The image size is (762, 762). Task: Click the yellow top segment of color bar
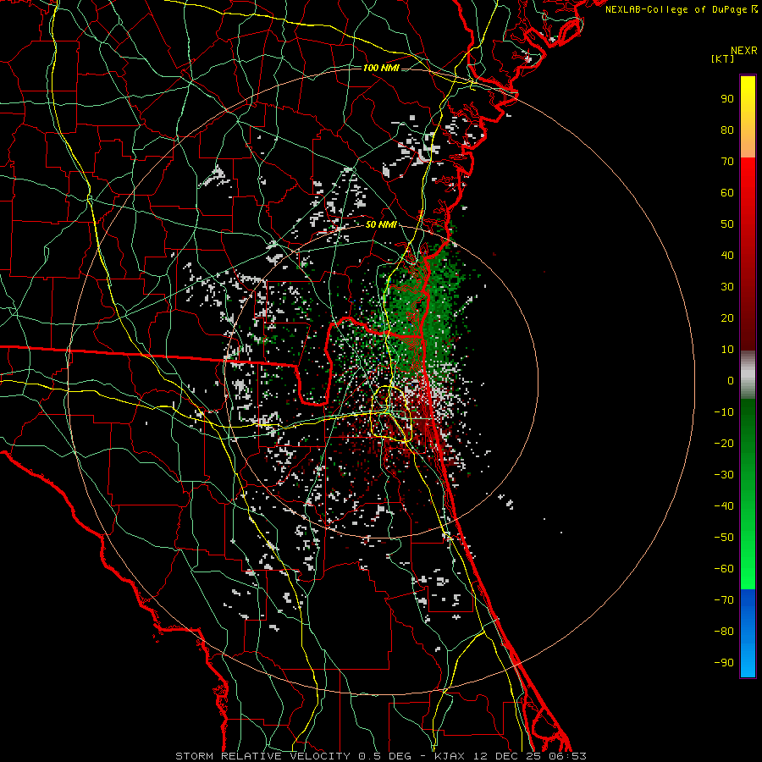coord(748,117)
